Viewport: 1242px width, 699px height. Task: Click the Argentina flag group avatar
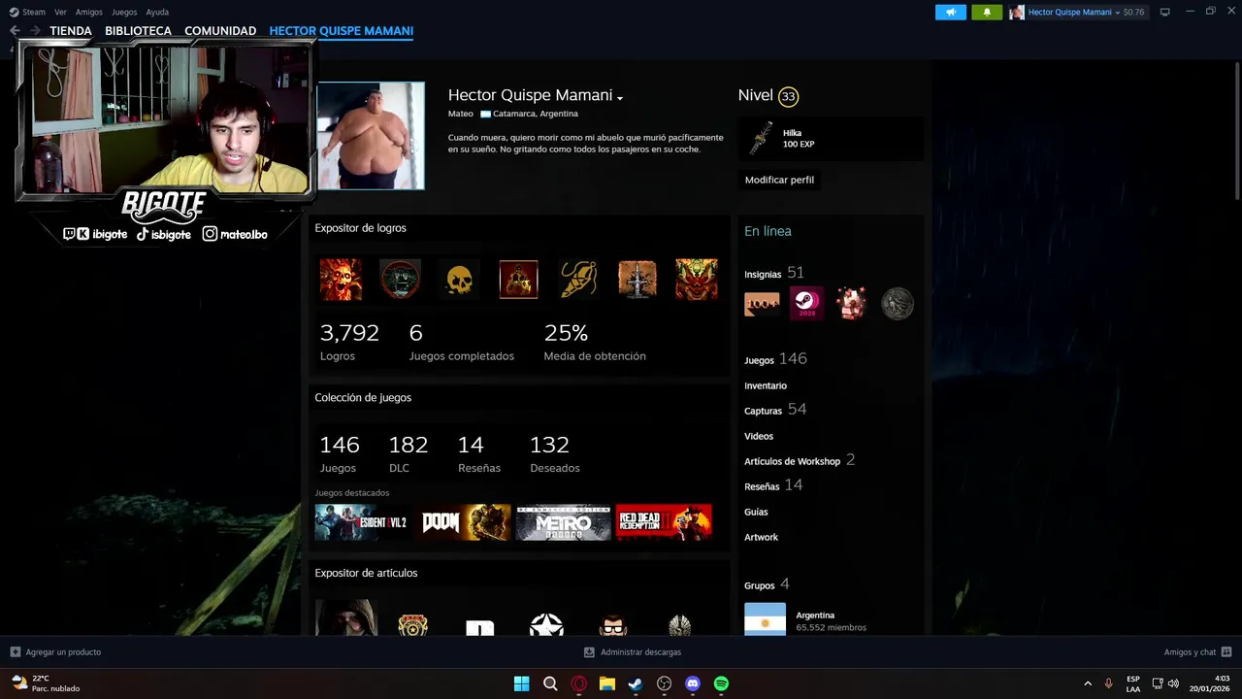[x=765, y=619]
